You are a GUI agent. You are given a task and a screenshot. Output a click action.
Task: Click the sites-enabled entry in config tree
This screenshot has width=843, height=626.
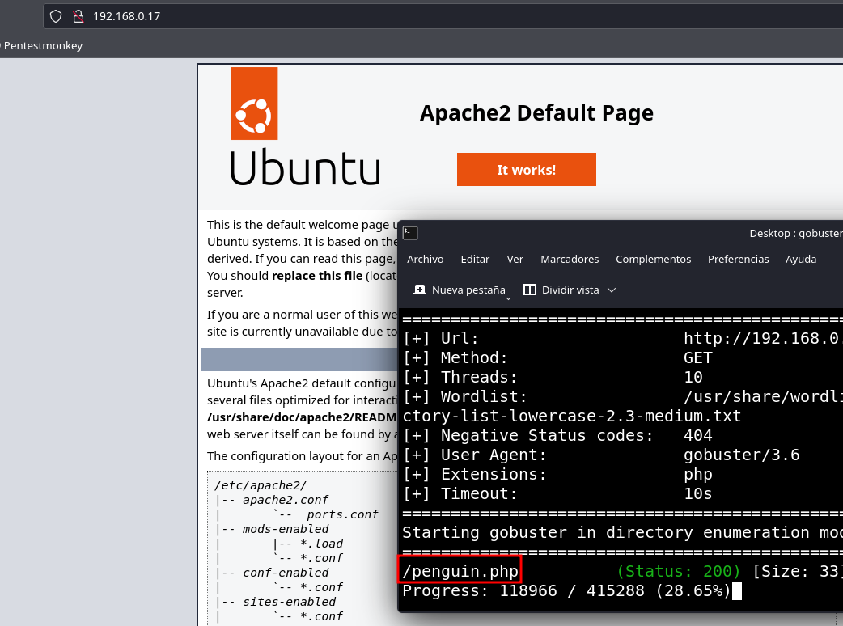(290, 602)
